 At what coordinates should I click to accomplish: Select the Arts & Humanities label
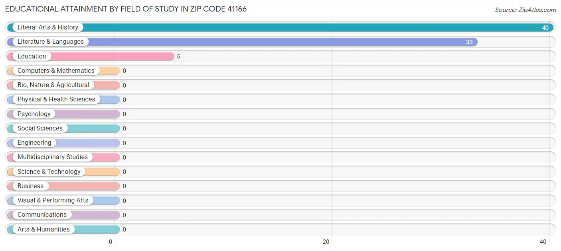click(x=43, y=230)
